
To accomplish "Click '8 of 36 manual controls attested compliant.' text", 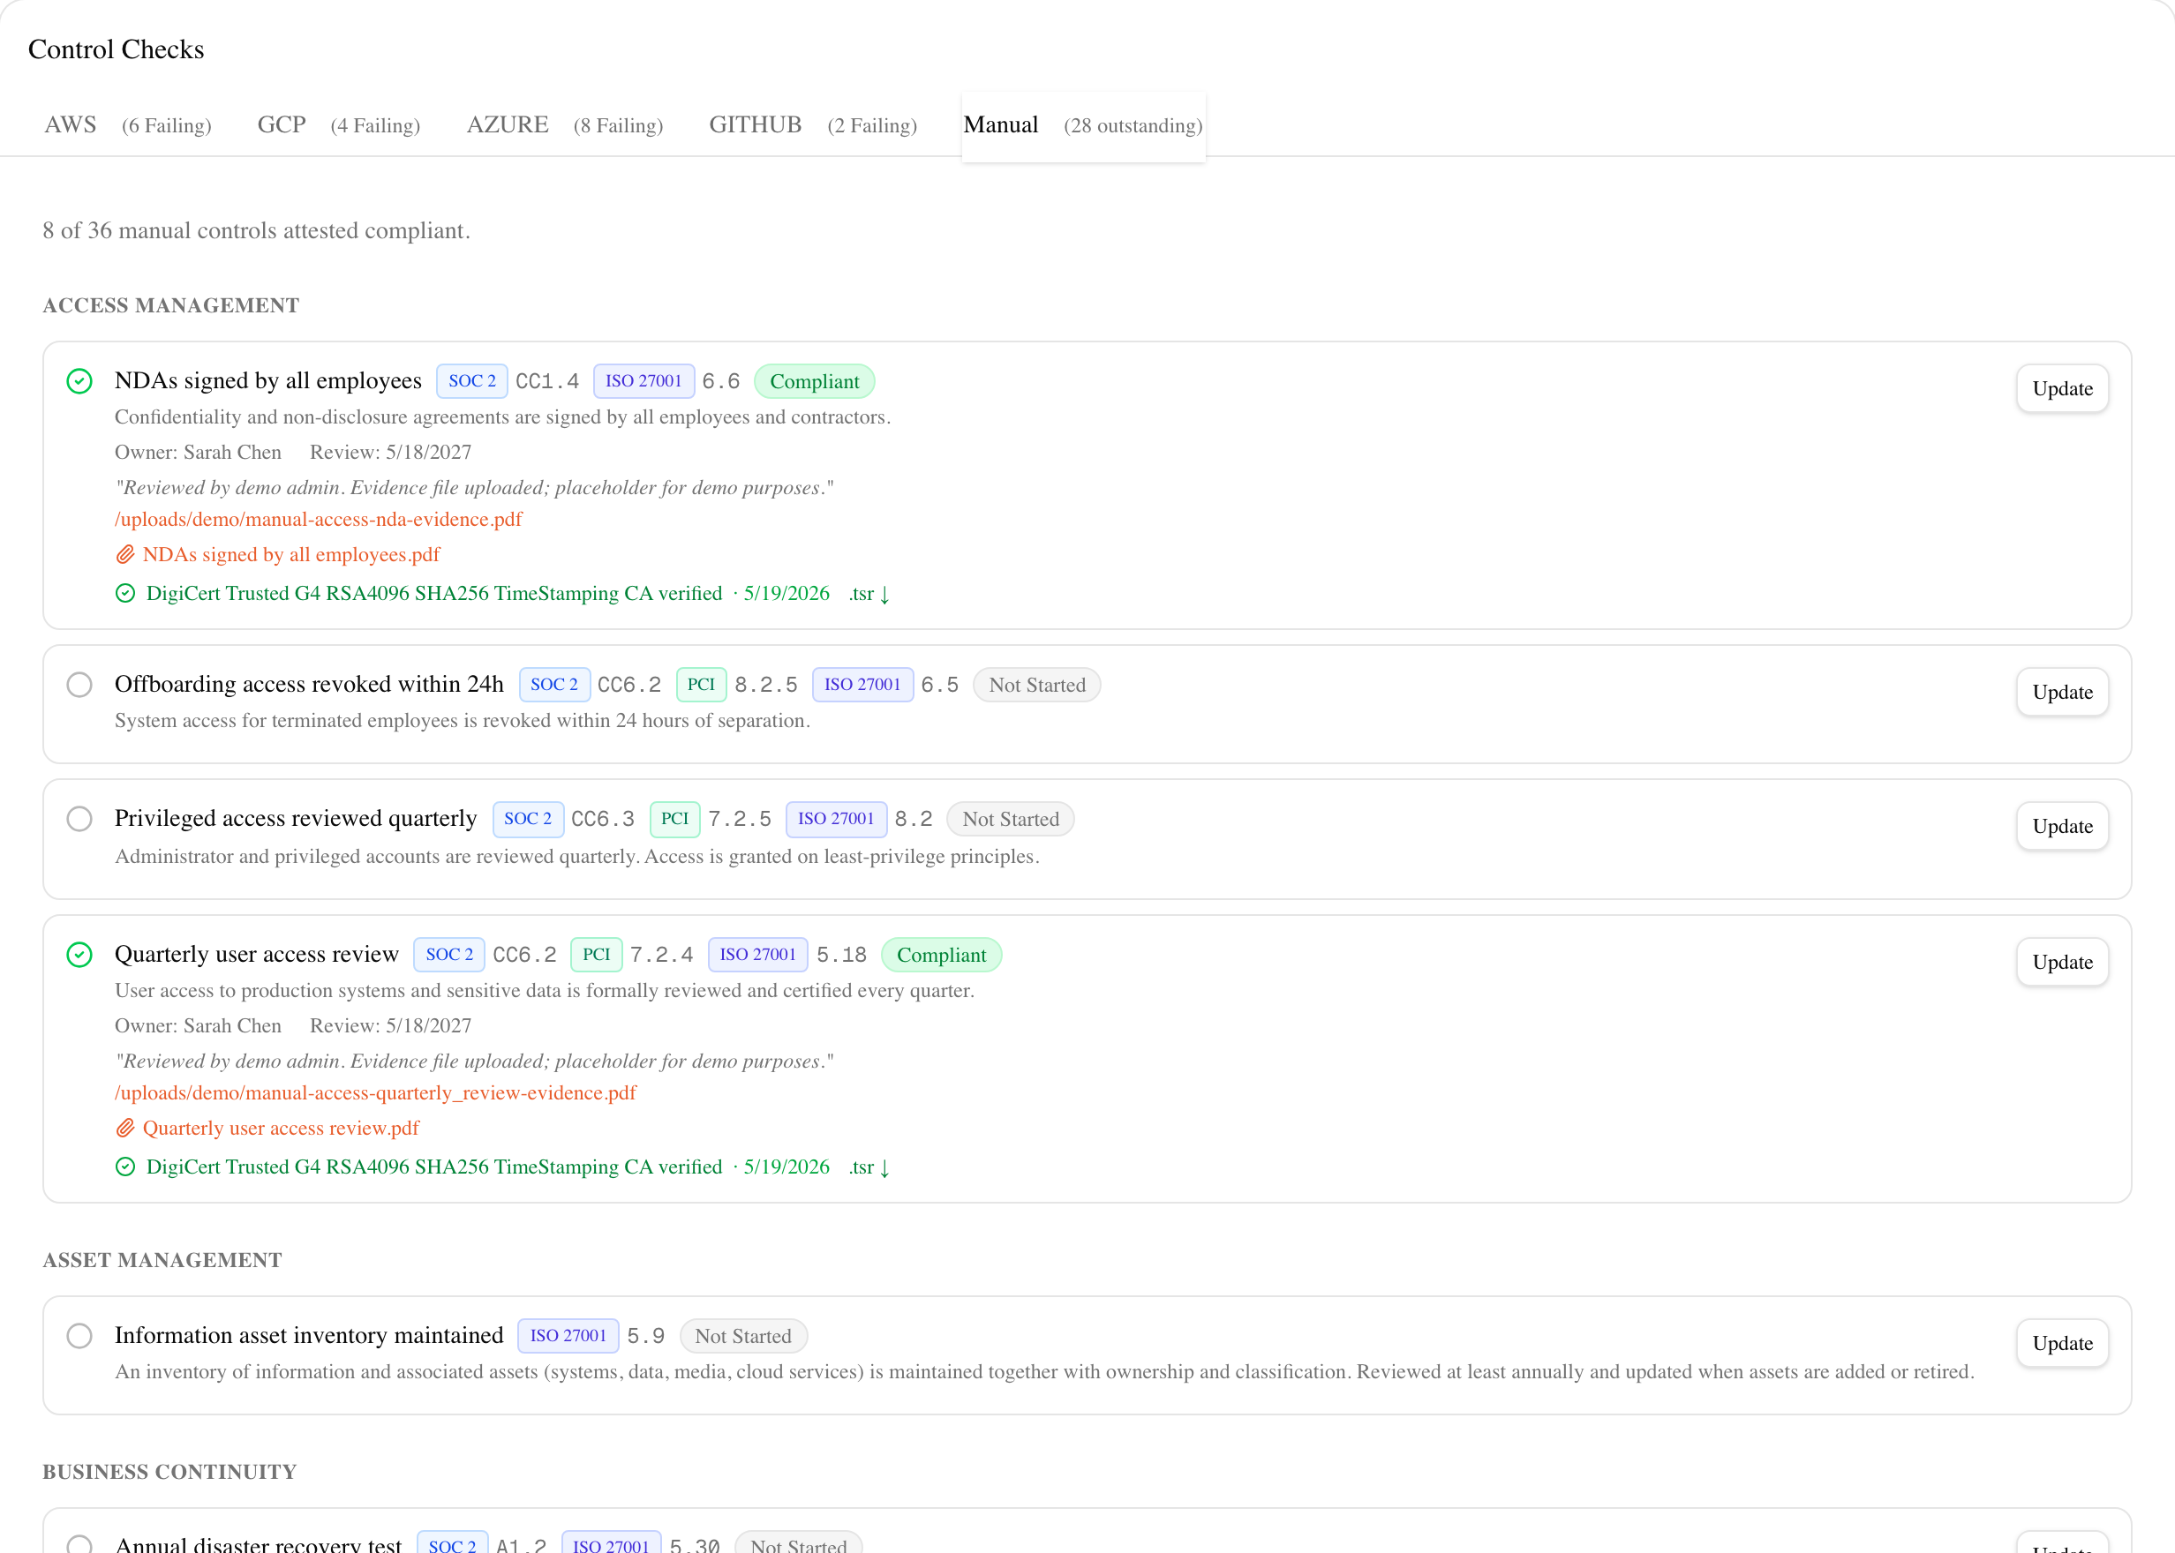I will [256, 230].
